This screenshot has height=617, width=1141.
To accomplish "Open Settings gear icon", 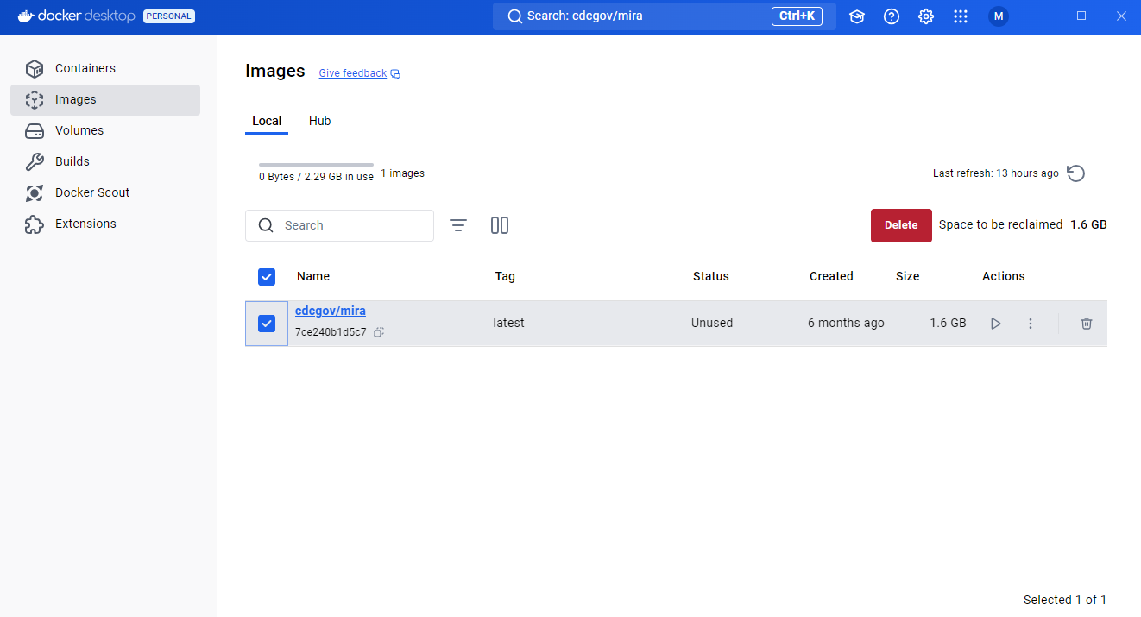I will [x=926, y=16].
